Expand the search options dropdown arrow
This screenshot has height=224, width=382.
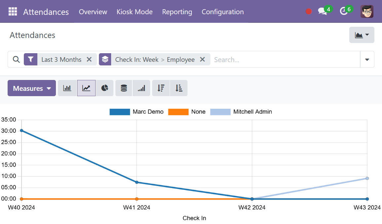367,59
